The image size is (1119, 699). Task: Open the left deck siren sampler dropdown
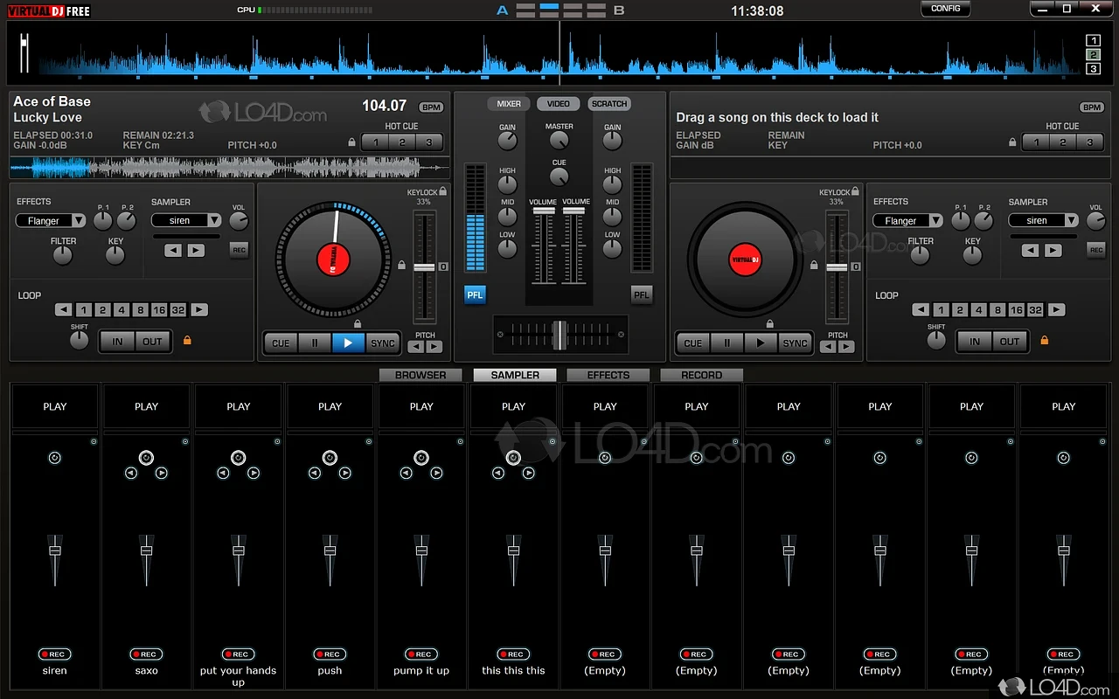[x=186, y=221]
